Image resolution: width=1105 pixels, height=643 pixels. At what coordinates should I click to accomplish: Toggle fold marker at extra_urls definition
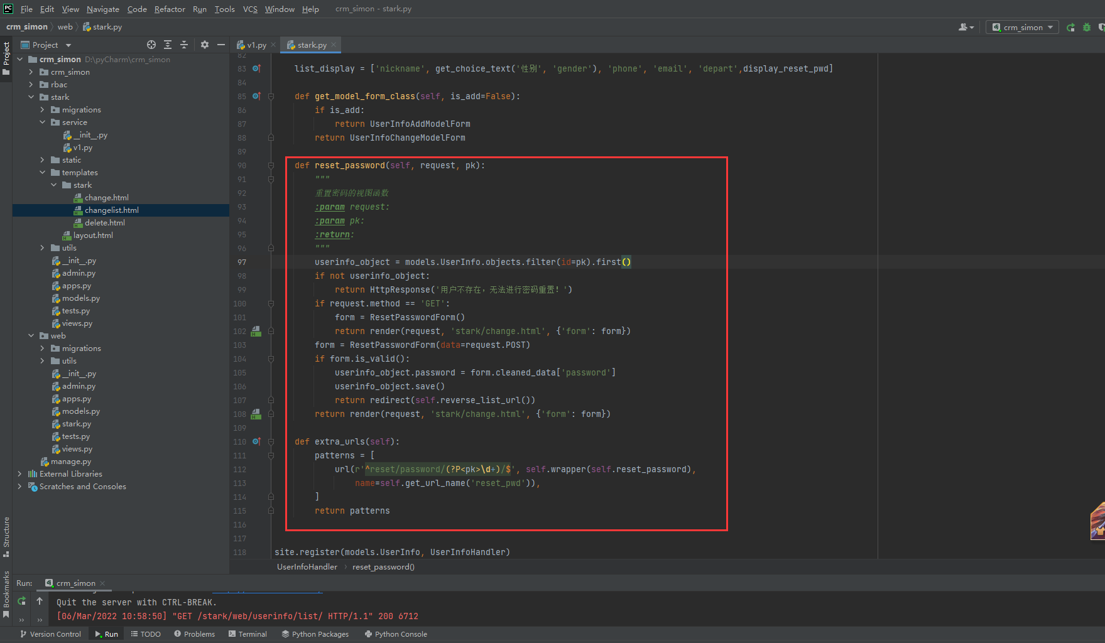coord(271,442)
